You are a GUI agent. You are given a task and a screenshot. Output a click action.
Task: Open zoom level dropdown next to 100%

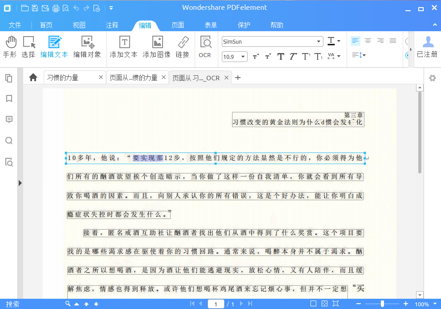[435, 304]
